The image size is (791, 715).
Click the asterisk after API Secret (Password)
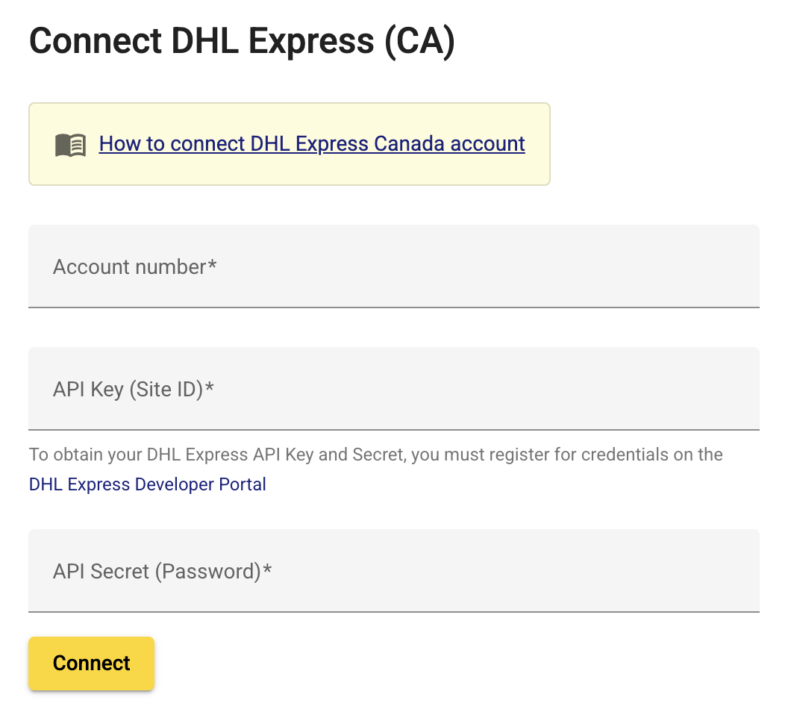[267, 569]
